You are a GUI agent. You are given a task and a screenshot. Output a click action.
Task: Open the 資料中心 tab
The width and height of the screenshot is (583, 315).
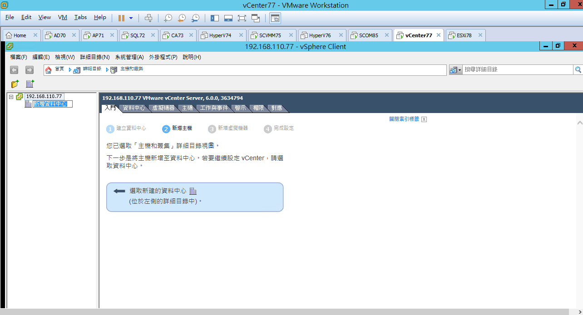134,108
